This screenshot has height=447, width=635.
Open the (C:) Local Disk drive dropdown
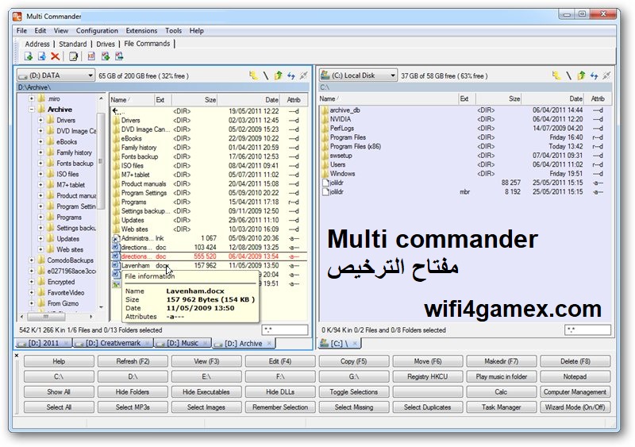tap(358, 75)
